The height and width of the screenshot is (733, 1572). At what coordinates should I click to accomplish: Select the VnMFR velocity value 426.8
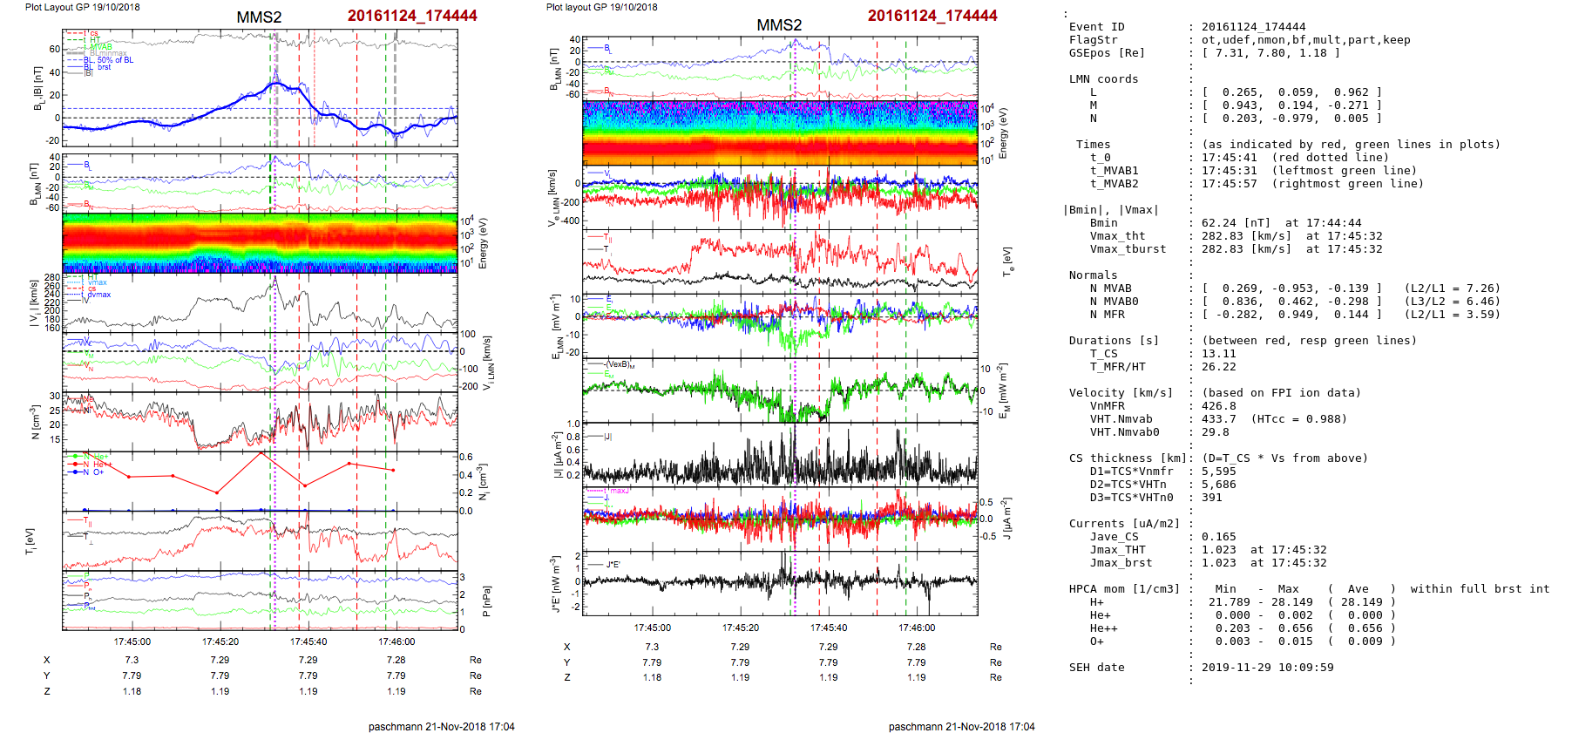click(1218, 406)
